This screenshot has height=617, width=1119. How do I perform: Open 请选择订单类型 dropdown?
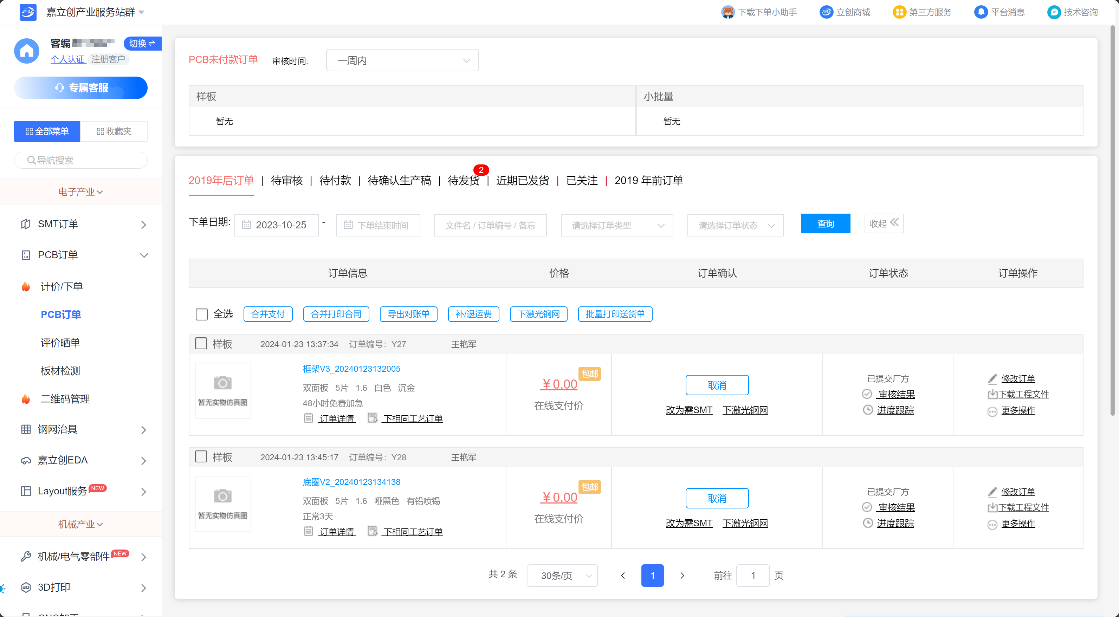click(616, 225)
